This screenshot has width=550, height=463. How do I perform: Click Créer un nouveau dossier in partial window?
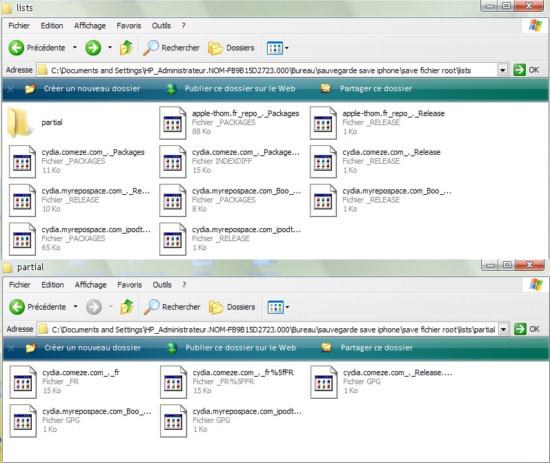click(84, 348)
